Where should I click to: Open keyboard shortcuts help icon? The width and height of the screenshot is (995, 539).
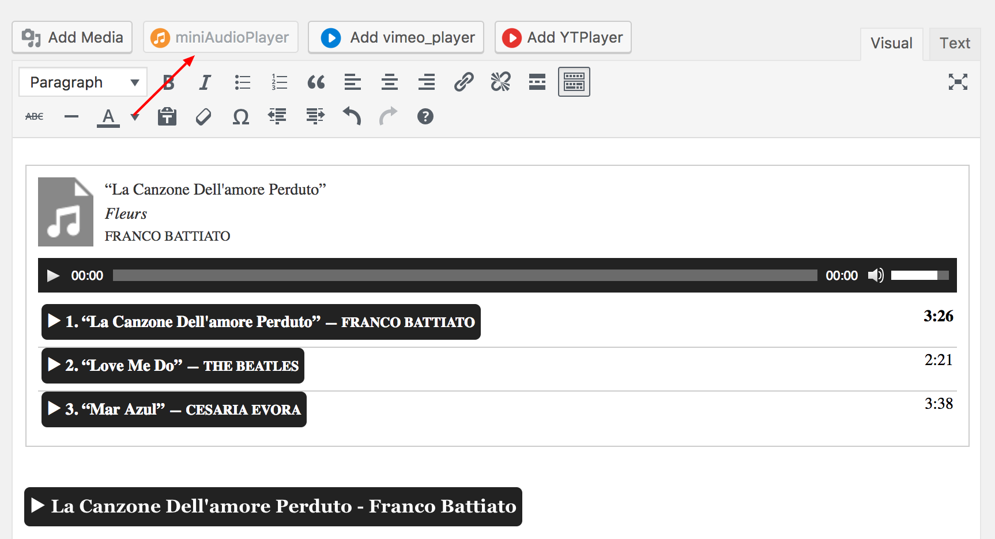point(425,117)
